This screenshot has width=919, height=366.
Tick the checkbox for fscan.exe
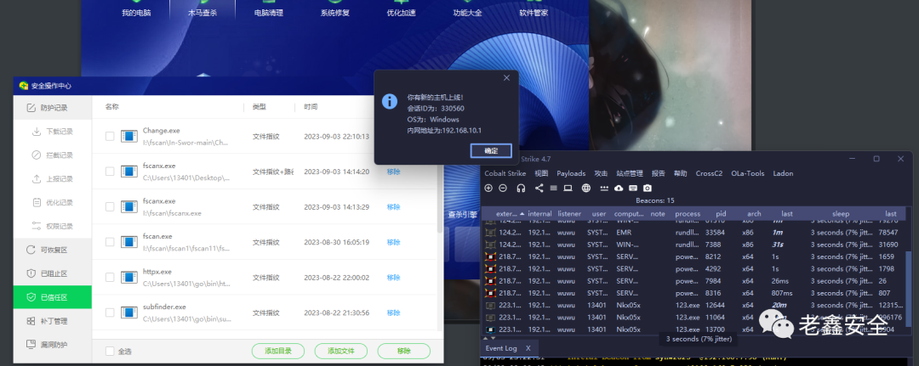(110, 242)
